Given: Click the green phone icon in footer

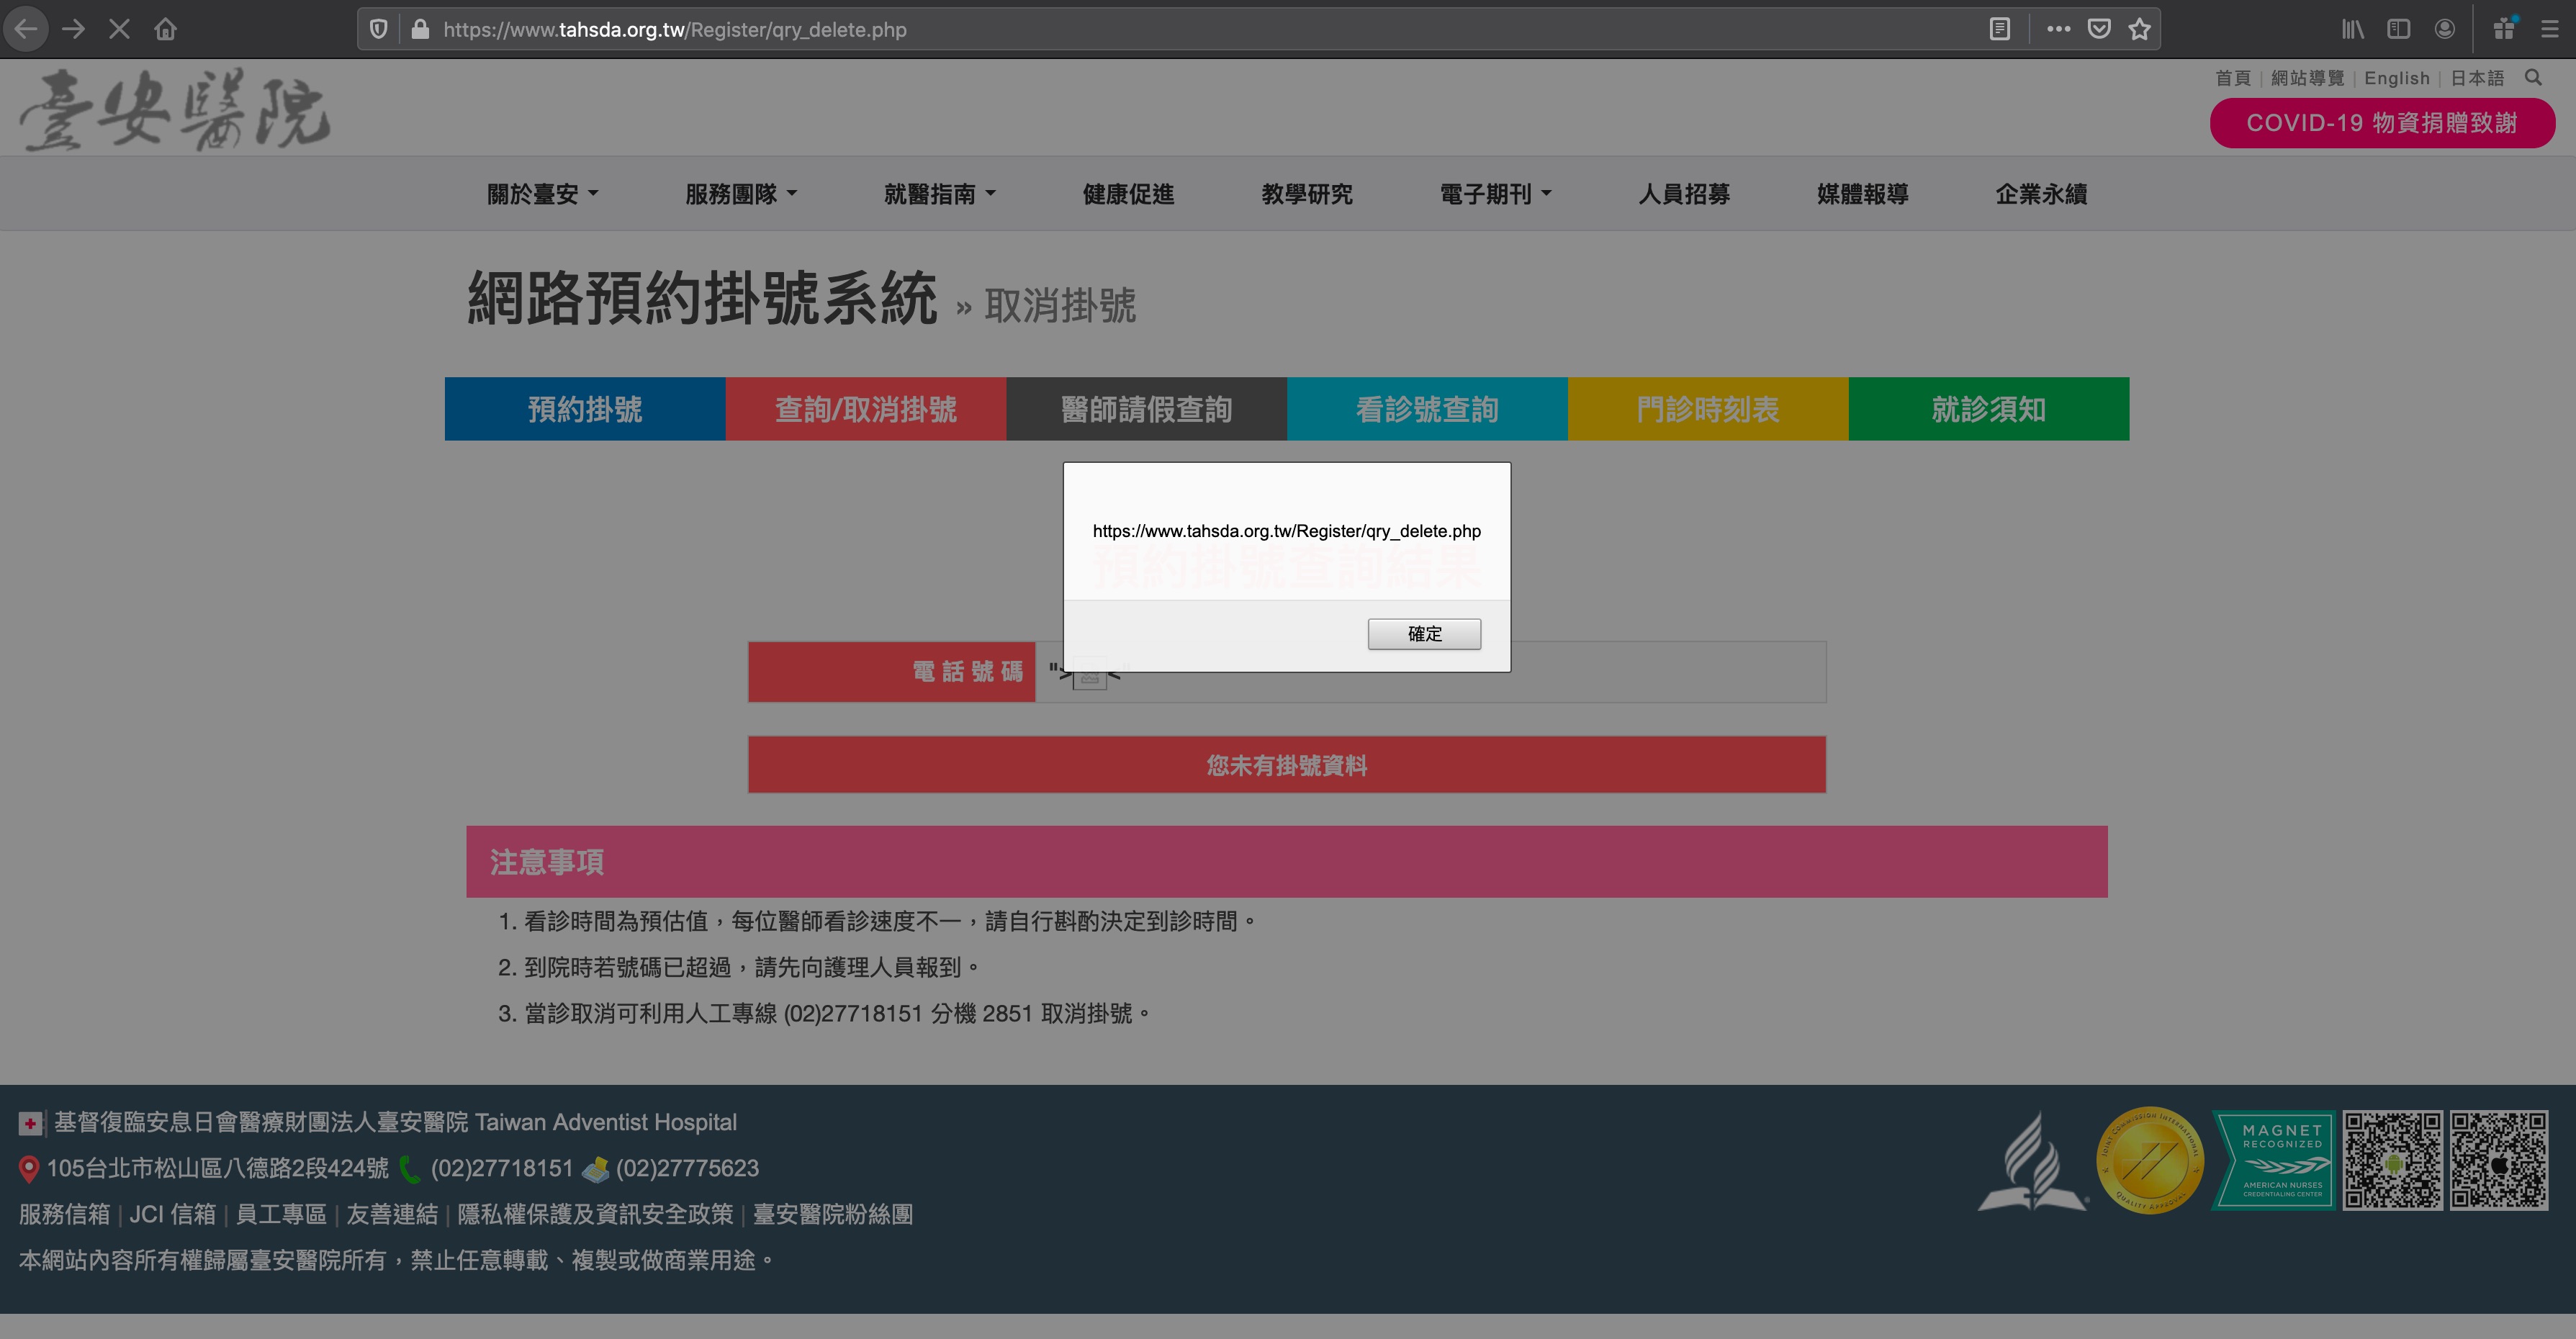Looking at the screenshot, I should pyautogui.click(x=409, y=1168).
